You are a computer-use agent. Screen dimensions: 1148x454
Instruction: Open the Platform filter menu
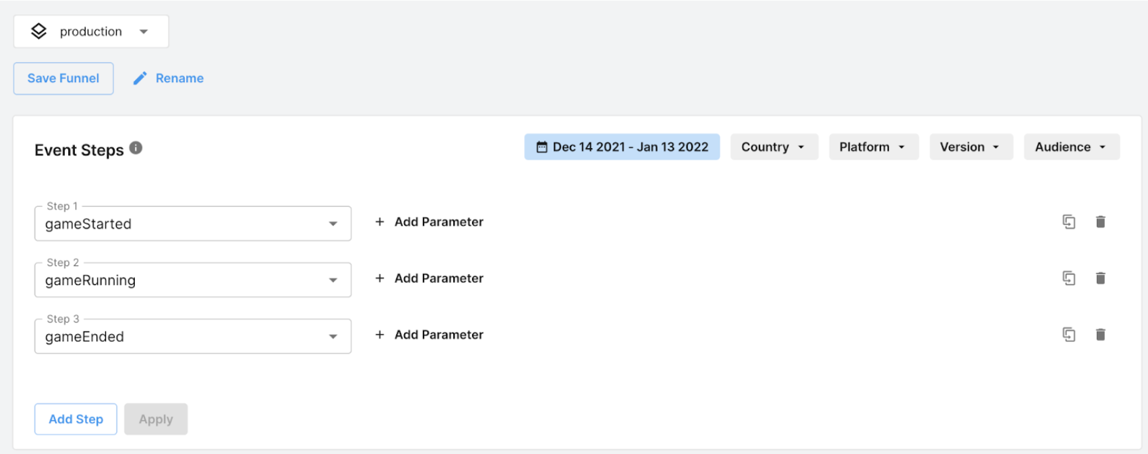tap(873, 147)
